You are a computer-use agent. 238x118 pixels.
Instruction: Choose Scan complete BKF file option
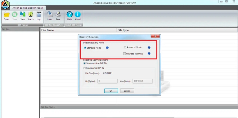click(84, 63)
